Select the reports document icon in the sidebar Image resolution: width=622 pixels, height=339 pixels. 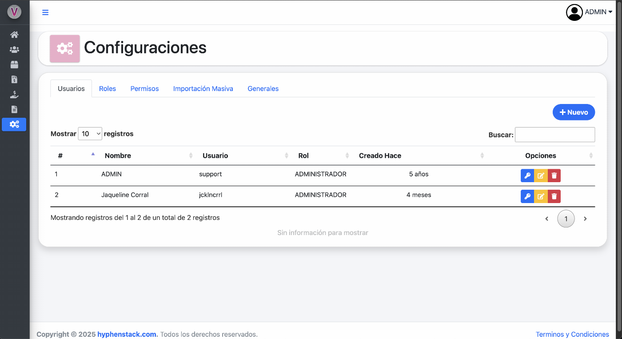[x=14, y=109]
